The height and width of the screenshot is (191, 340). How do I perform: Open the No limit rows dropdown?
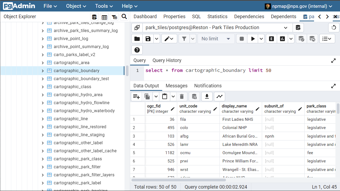click(216, 39)
